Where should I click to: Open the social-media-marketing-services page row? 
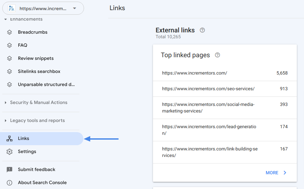click(225, 108)
